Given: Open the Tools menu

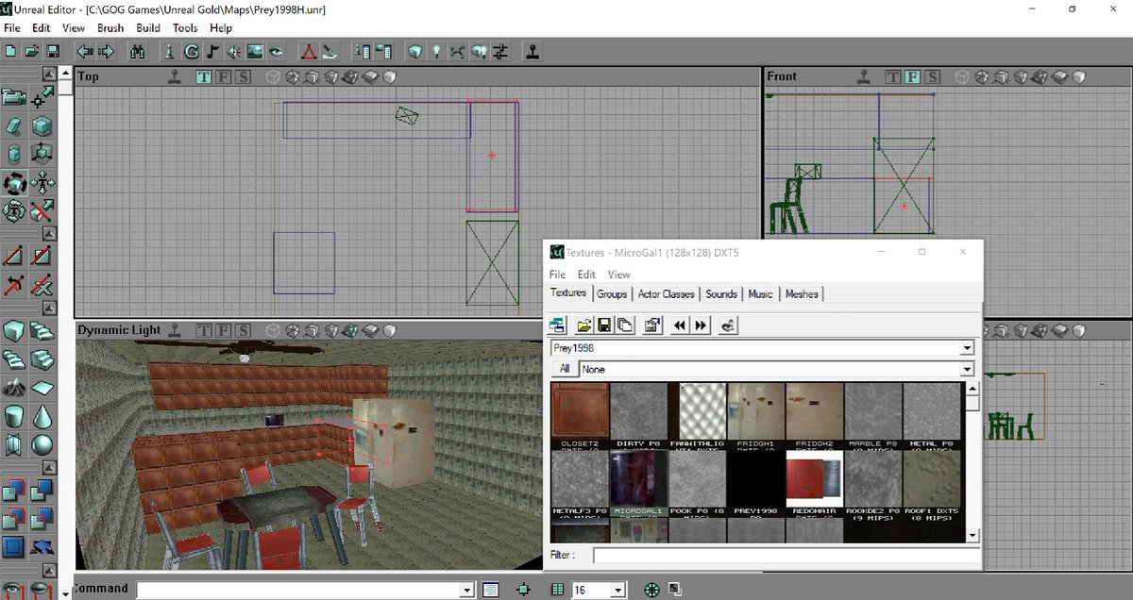Looking at the screenshot, I should pyautogui.click(x=185, y=28).
